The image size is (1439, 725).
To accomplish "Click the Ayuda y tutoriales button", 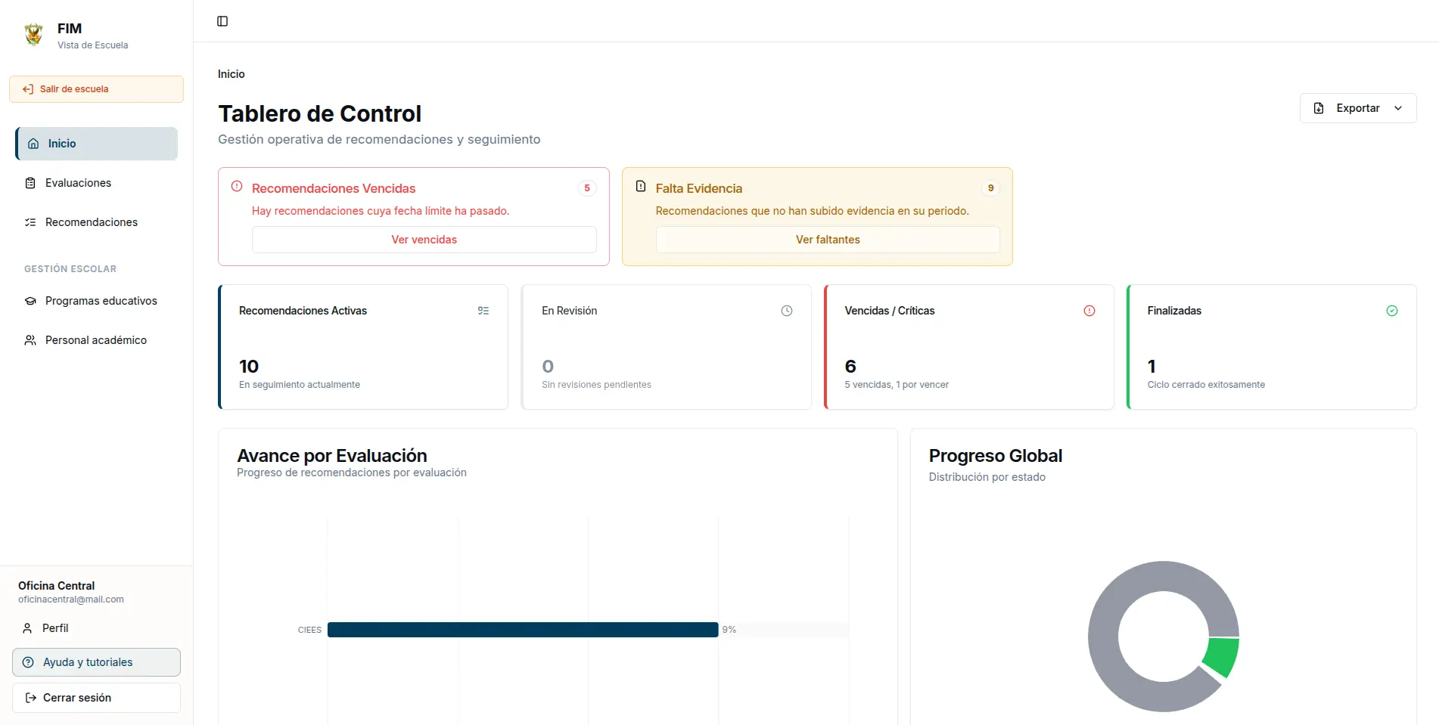I will (x=96, y=662).
